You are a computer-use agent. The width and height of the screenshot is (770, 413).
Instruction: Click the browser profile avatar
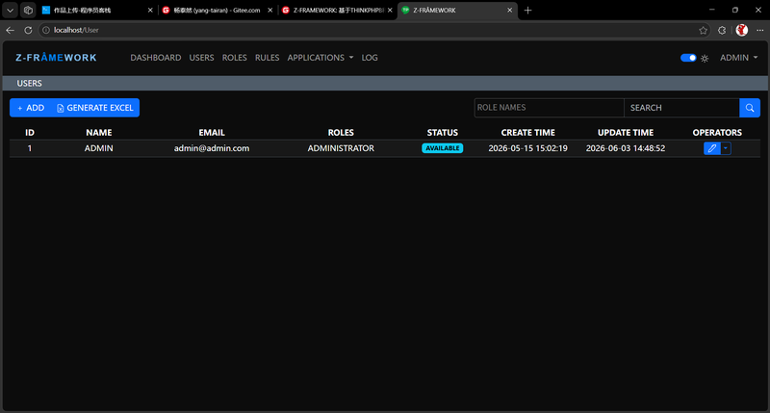pyautogui.click(x=741, y=30)
